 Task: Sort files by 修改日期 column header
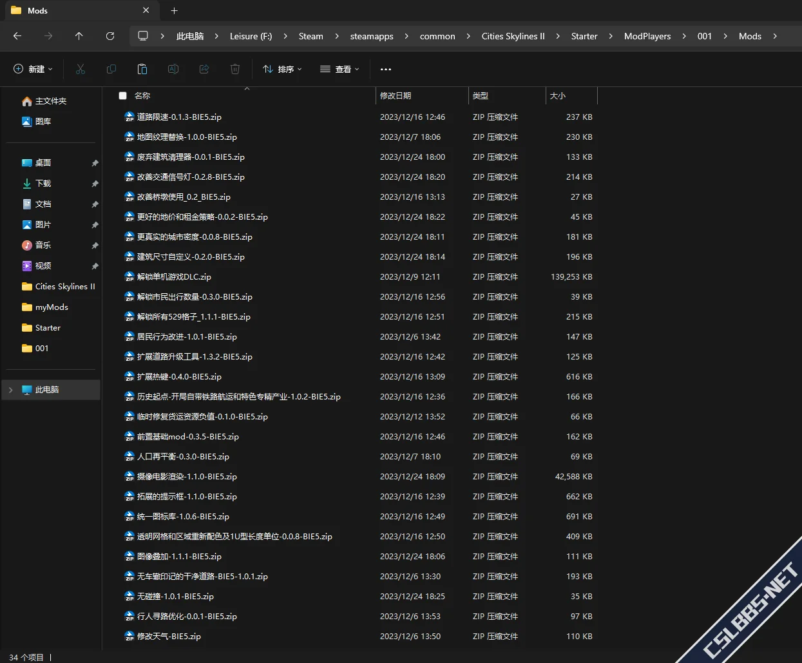click(x=396, y=95)
